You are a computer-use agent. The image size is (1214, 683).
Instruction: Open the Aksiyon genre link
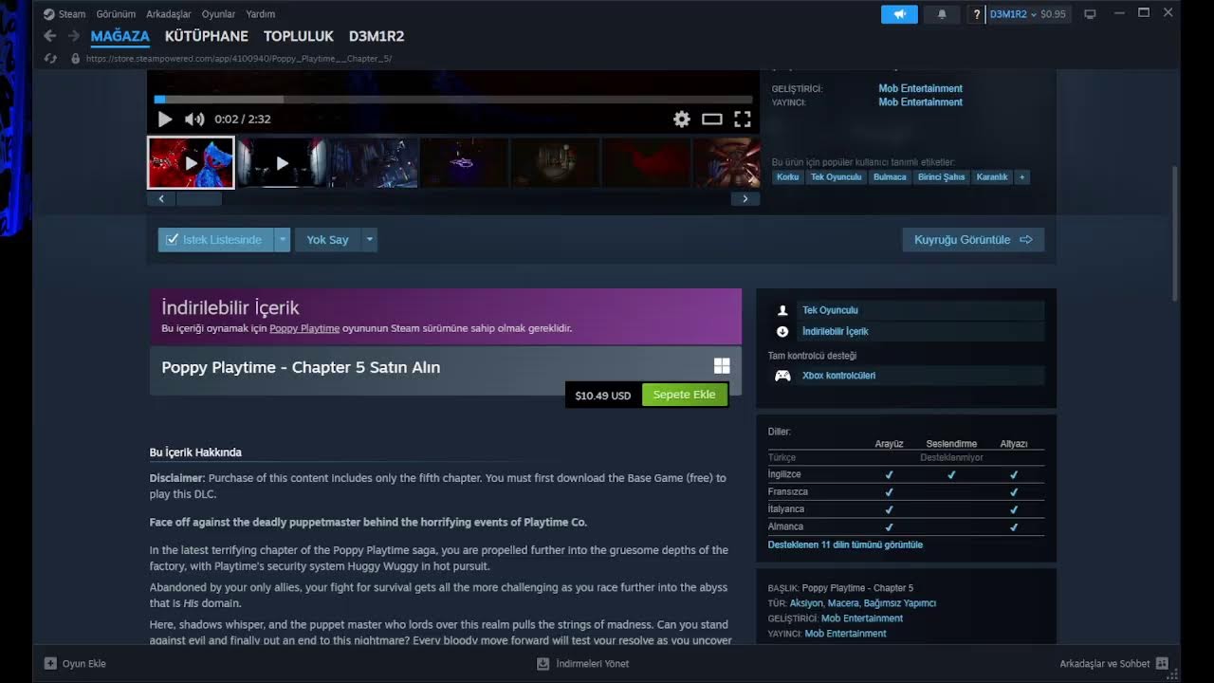(x=806, y=603)
